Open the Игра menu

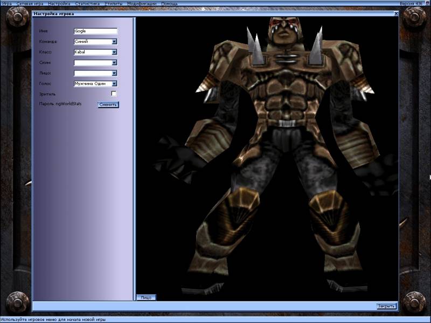pos(6,3)
